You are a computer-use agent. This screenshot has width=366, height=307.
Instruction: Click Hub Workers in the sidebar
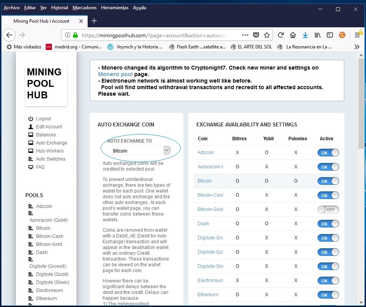50,151
